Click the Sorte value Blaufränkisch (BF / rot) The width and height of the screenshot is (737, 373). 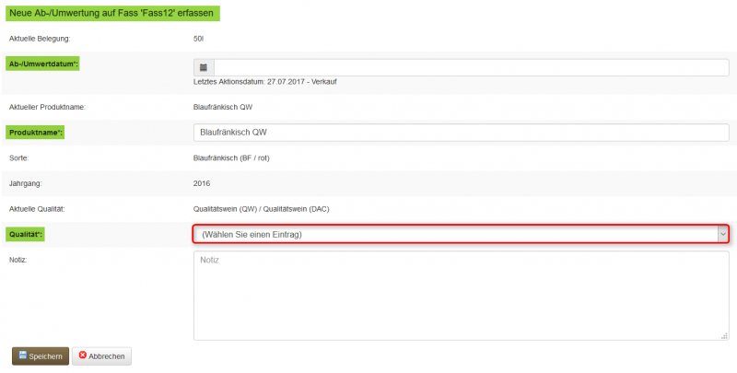click(x=231, y=158)
